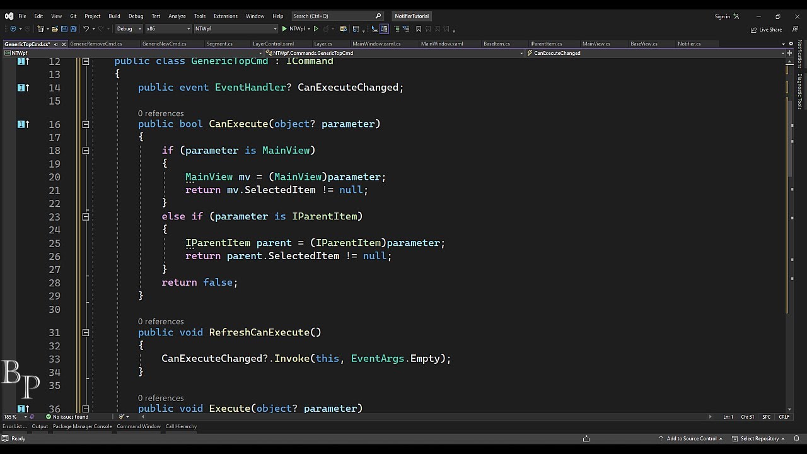
Task: Click the SPC indentation indicator
Action: [x=767, y=417]
